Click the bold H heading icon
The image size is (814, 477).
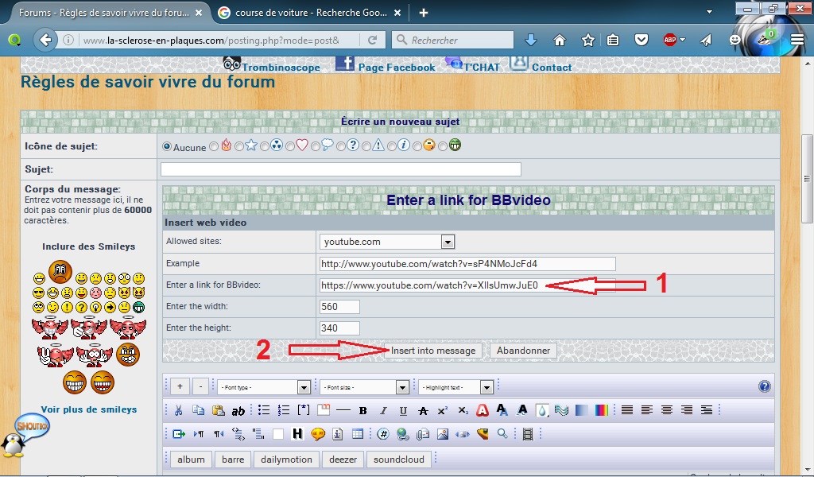[297, 434]
